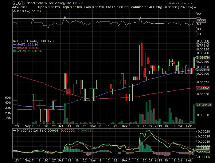This screenshot has width=215, height=163.
Task: Click the 0.00300 price axis label
Action: (x=203, y=41)
